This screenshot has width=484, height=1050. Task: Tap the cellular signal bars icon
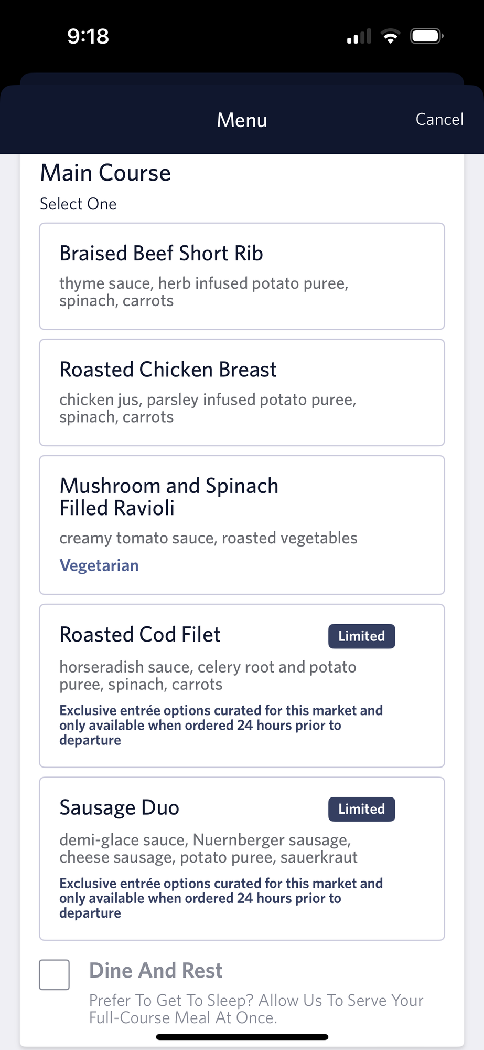point(359,37)
